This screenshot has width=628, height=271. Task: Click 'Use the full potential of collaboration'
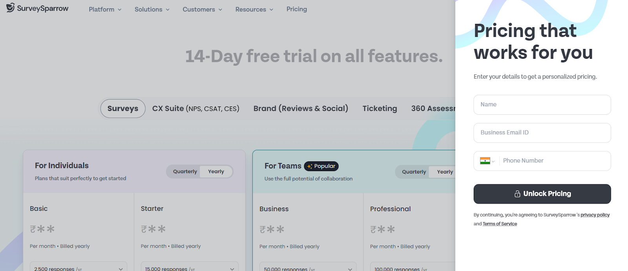click(x=309, y=179)
